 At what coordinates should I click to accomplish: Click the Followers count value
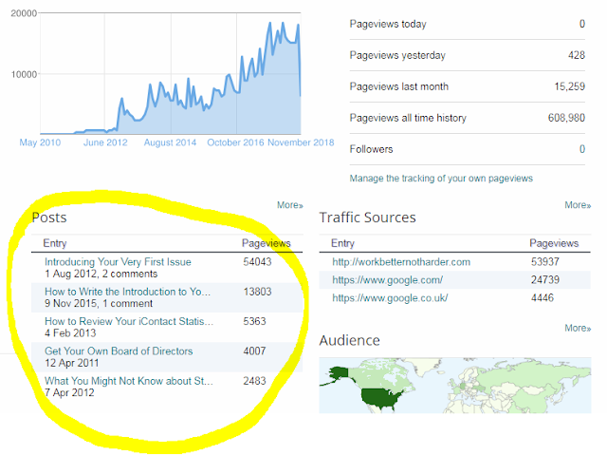(x=581, y=149)
